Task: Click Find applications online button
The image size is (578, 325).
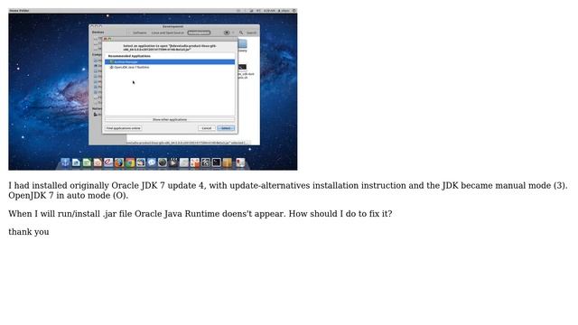Action: click(x=123, y=128)
